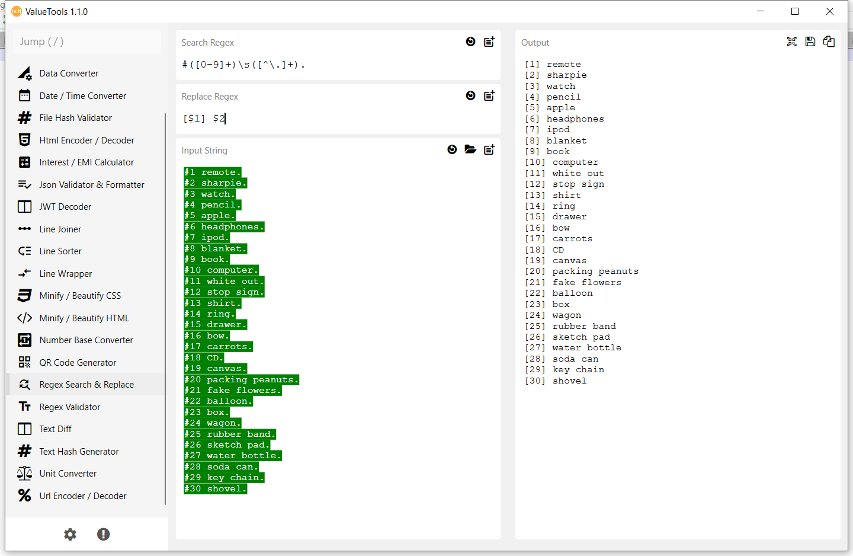Click the '#1 remote.' input line
Screen dimensions: 853x556
coord(212,172)
